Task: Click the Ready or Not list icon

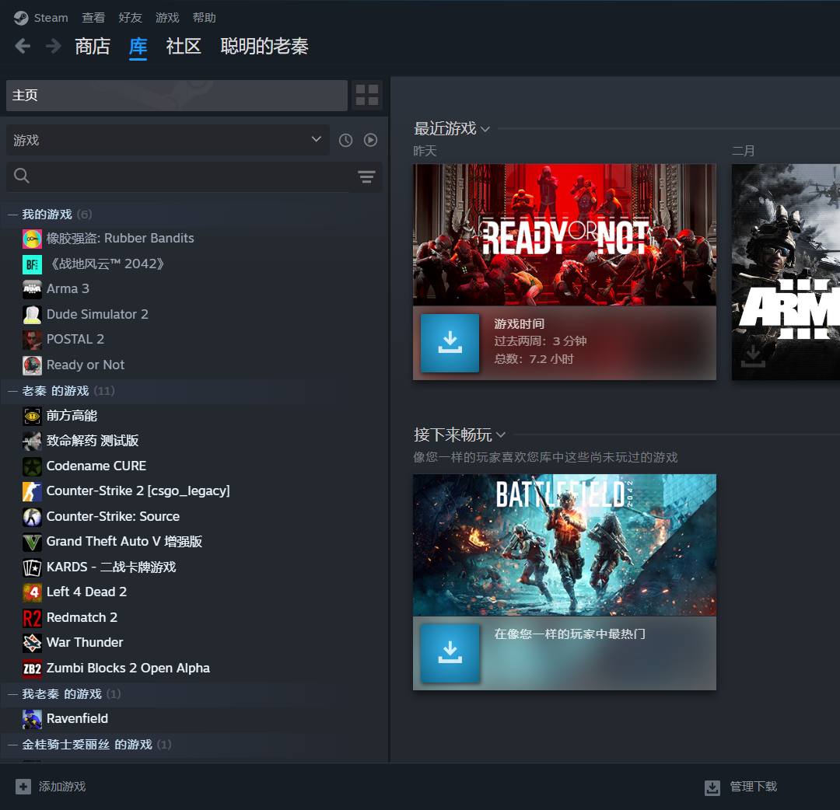Action: [32, 365]
